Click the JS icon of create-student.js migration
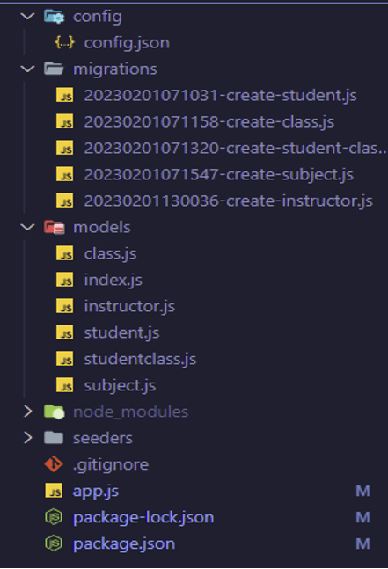This screenshot has height=569, width=388. (x=64, y=95)
